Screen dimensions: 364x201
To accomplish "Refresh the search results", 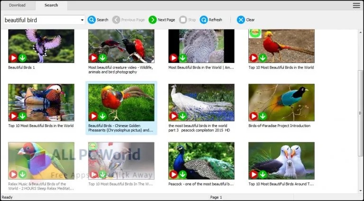I will (x=211, y=20).
